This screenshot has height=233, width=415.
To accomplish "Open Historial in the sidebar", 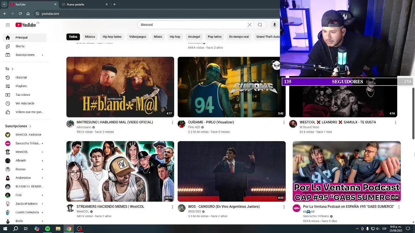I will [x=25, y=78].
